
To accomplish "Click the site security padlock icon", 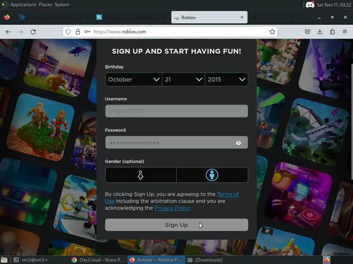I will point(78,32).
